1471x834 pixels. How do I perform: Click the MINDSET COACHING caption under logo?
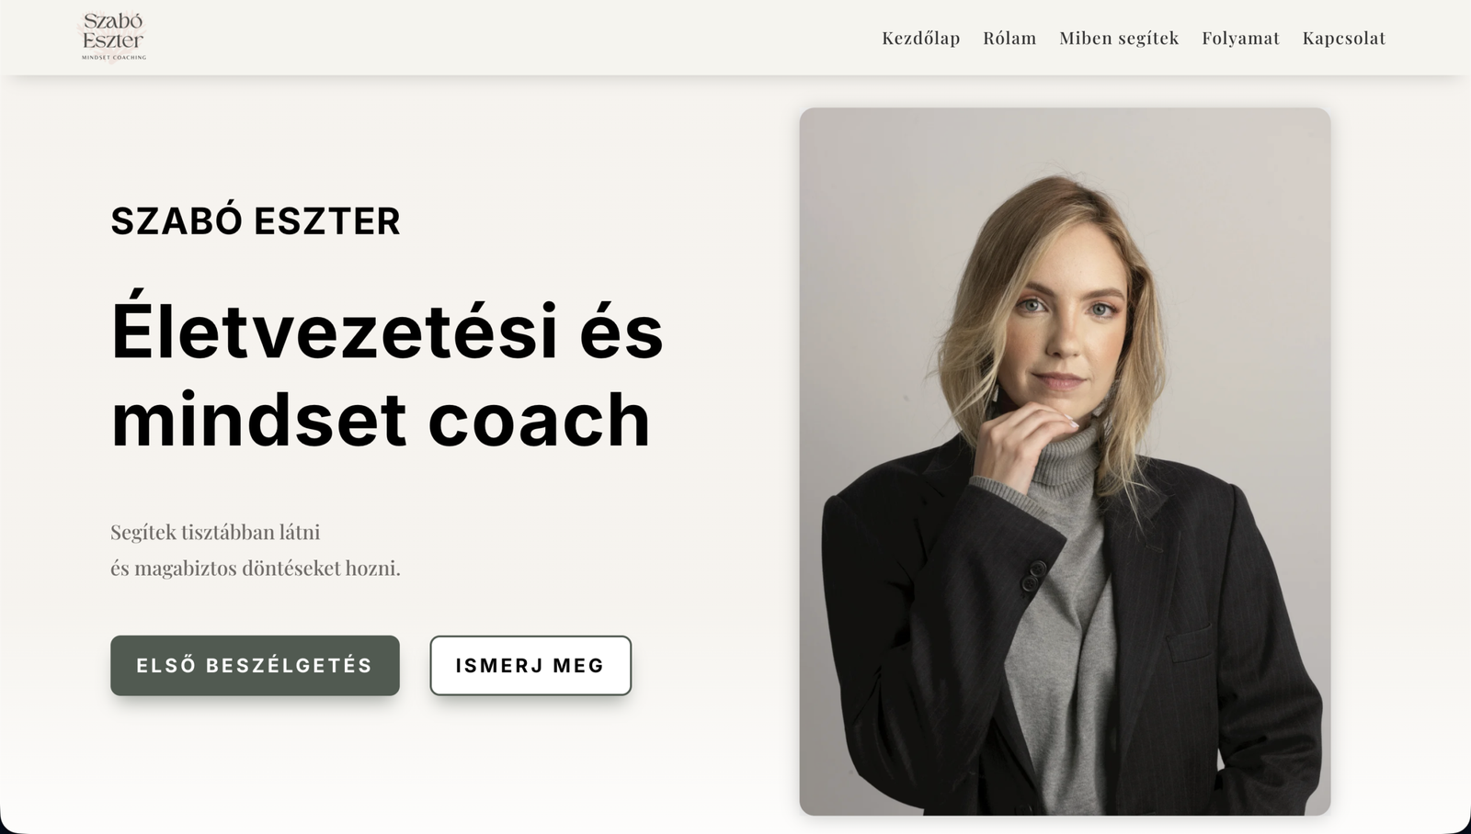[x=114, y=57]
